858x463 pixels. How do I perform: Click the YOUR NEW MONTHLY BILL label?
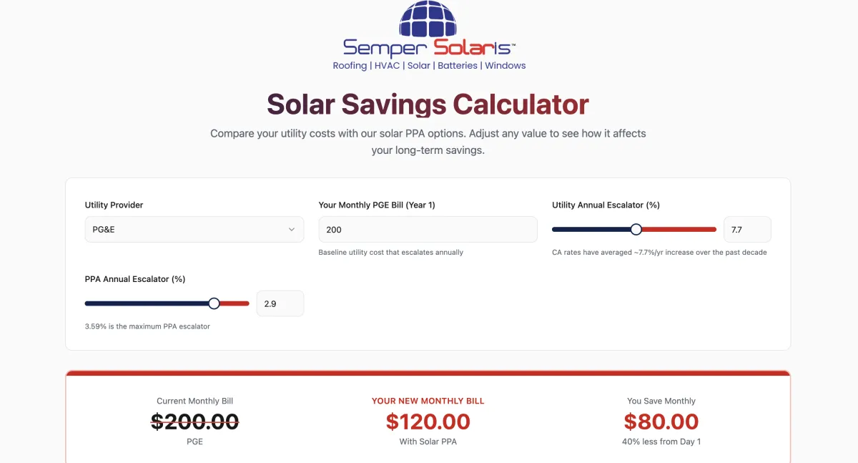coord(428,401)
